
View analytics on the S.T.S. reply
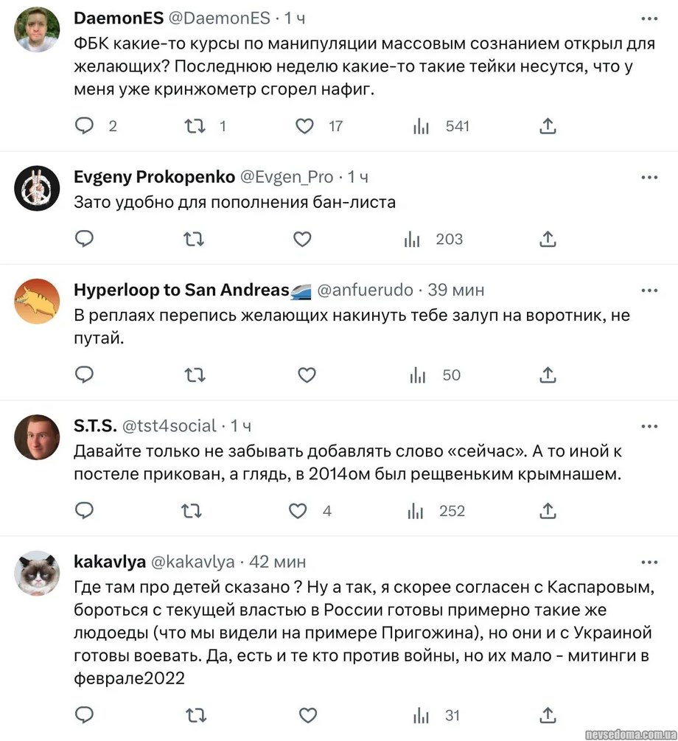[x=416, y=510]
